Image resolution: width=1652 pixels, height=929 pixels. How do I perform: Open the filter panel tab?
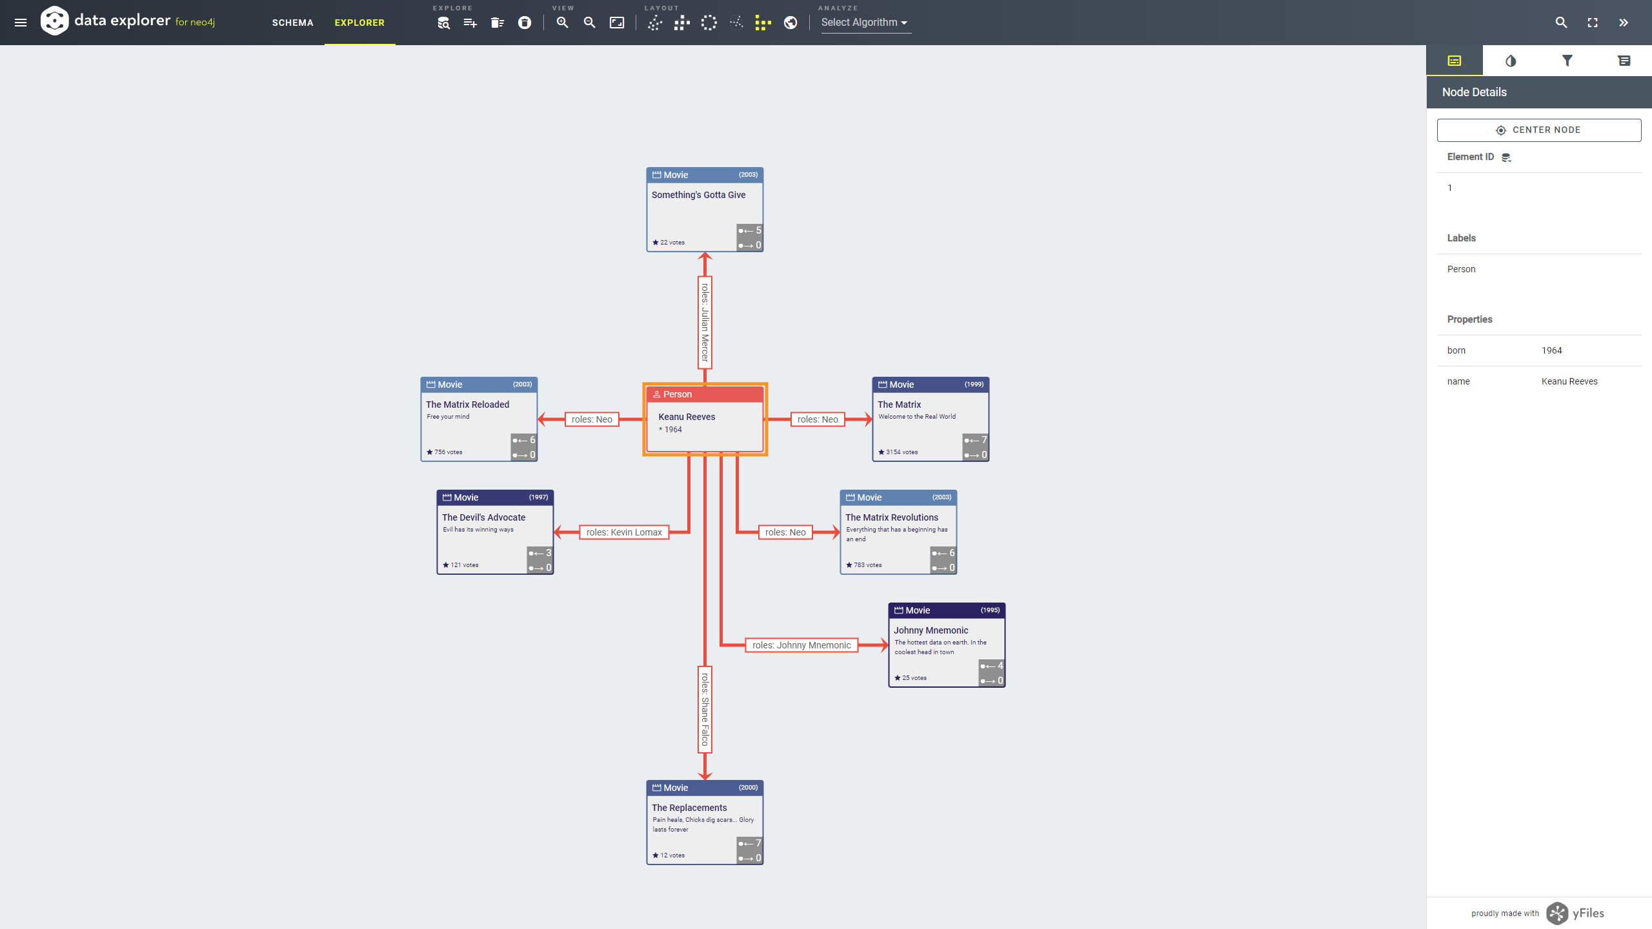[1567, 60]
